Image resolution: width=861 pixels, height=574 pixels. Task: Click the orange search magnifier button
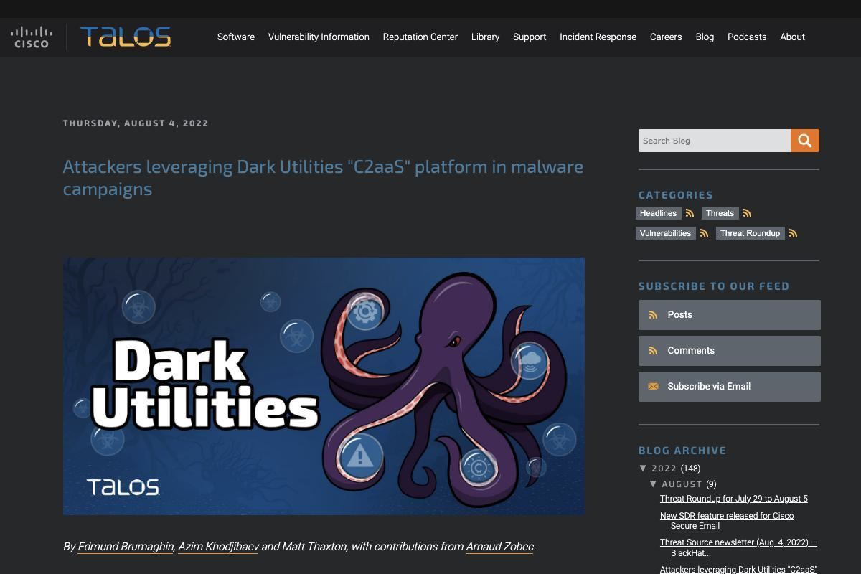[x=805, y=141]
